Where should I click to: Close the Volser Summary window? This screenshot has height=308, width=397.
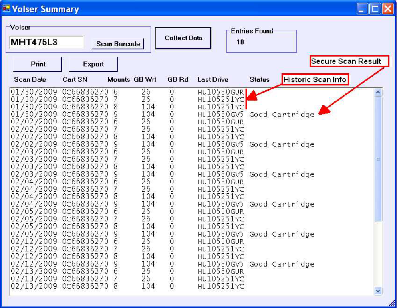pos(388,9)
